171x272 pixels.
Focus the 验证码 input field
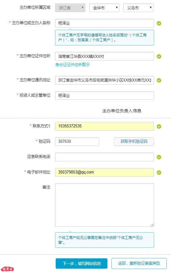(x=77, y=142)
